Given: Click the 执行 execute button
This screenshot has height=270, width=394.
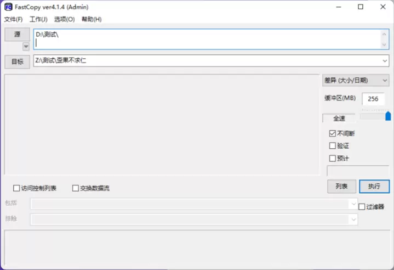Looking at the screenshot, I should coord(374,186).
